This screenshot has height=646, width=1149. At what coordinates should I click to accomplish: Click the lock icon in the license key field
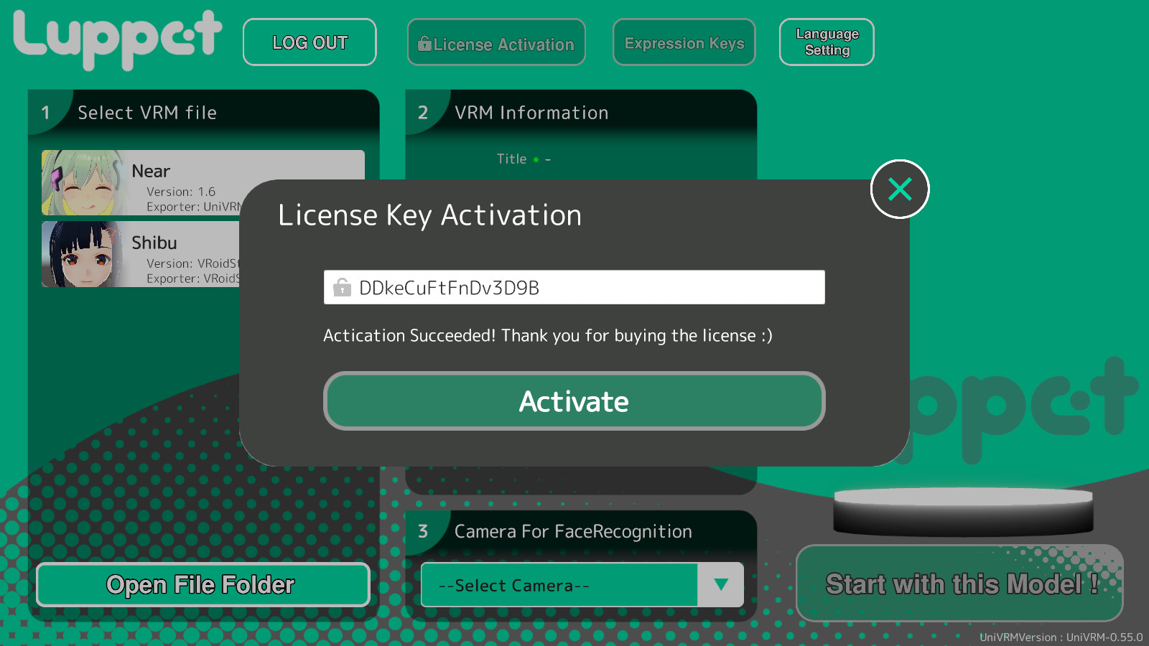(x=342, y=287)
